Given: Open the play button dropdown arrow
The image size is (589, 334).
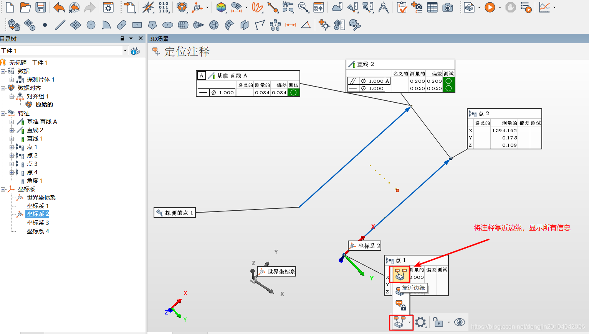Looking at the screenshot, I should [500, 7].
